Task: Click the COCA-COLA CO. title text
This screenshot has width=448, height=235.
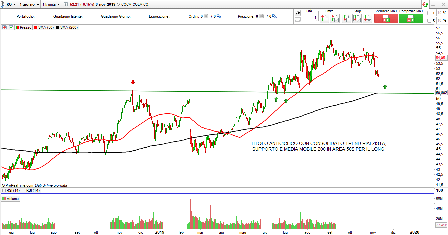Action: pyautogui.click(x=135, y=4)
